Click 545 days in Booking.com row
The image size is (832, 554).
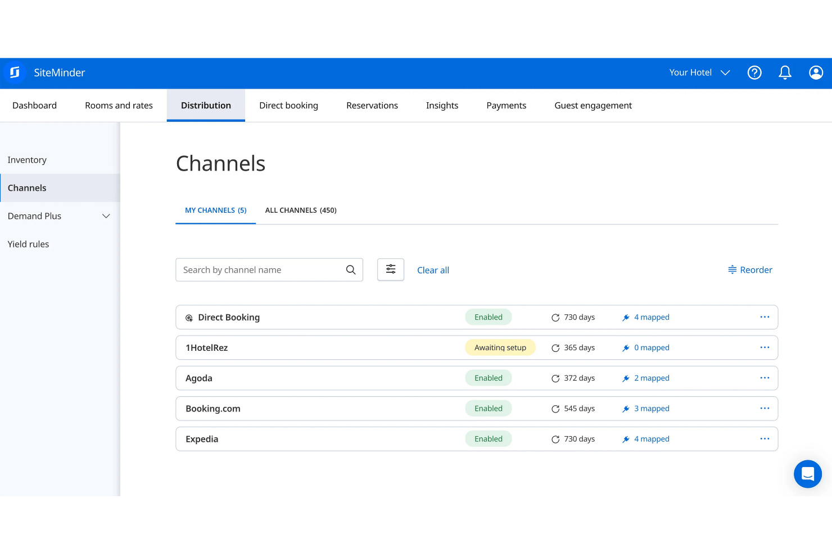[x=580, y=409]
